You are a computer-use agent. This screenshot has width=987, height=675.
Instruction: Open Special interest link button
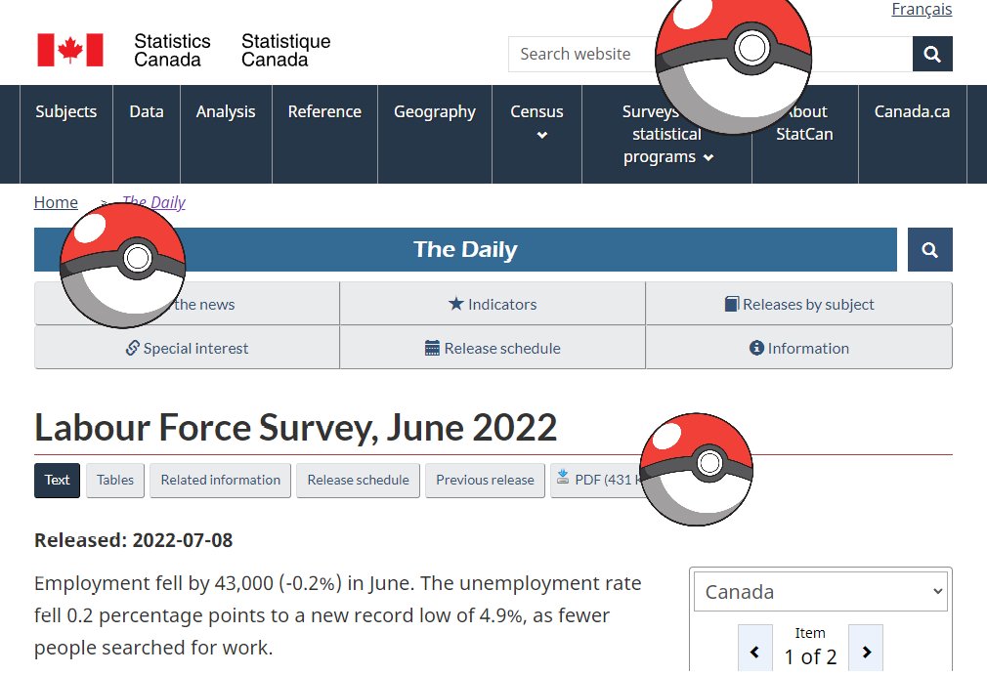pos(187,348)
